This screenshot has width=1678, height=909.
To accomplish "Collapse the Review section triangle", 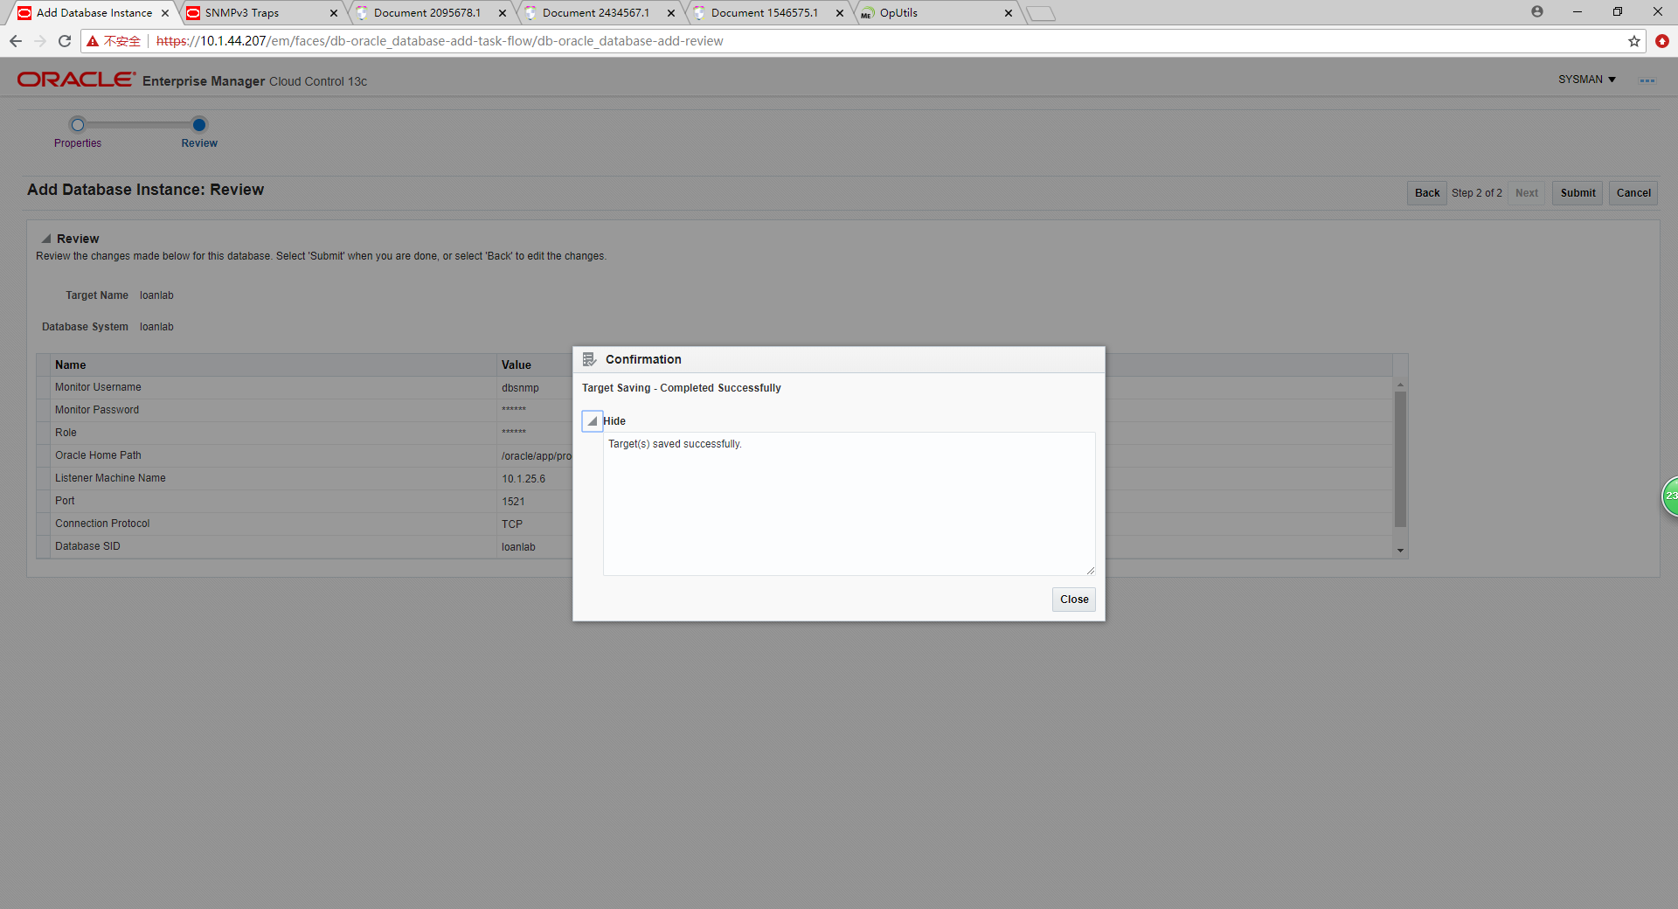I will pos(46,239).
